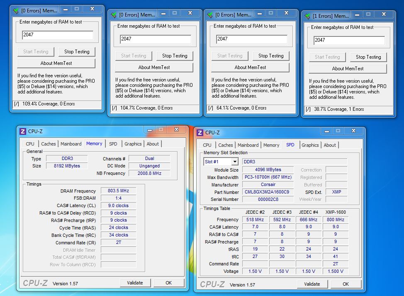Click disabled Start Testing in 1 Errors window

pos(327,57)
